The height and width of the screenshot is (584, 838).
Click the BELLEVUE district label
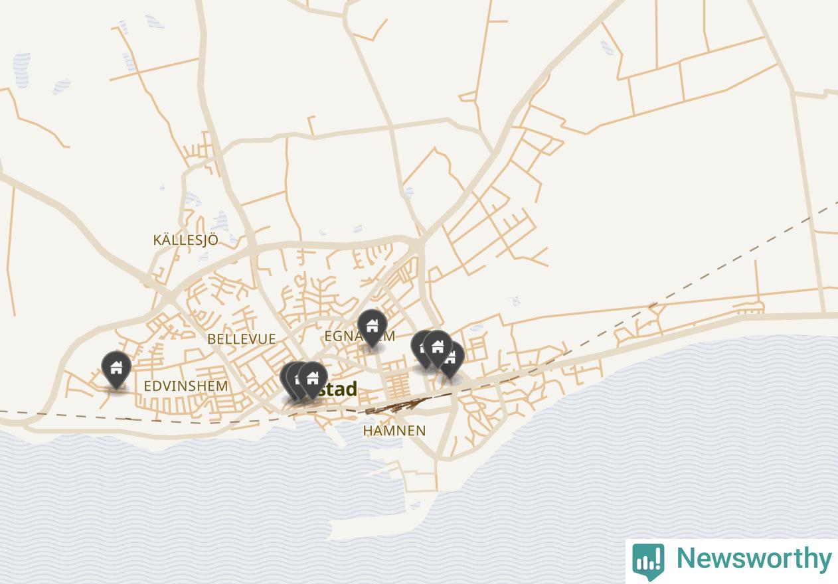(x=241, y=339)
